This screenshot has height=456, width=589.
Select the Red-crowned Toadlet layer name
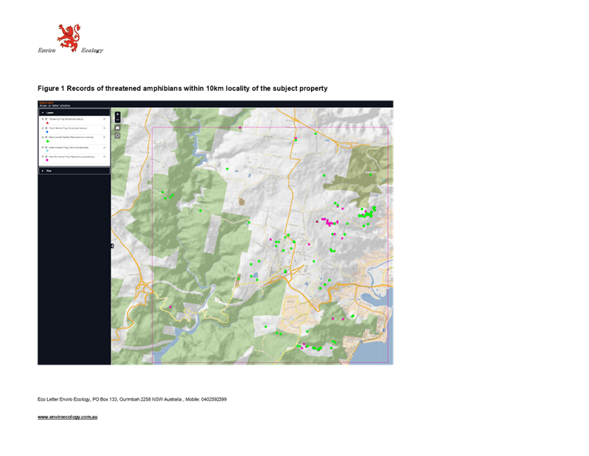click(x=70, y=137)
